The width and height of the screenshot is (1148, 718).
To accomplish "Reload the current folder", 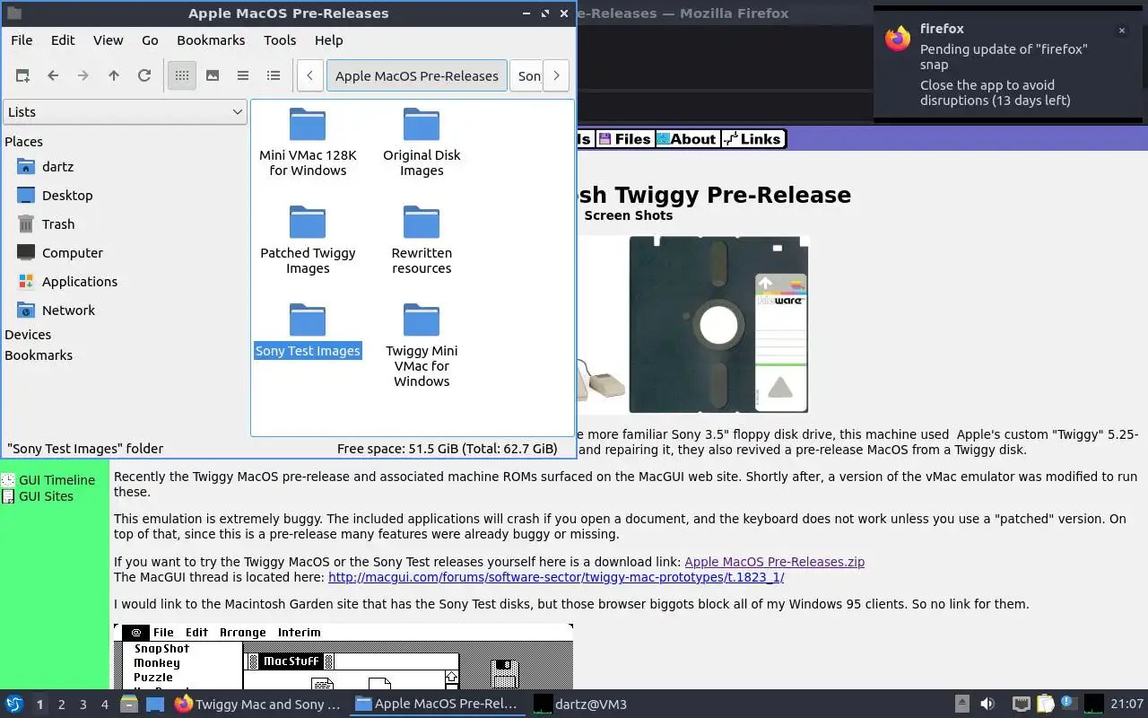I will pyautogui.click(x=144, y=76).
